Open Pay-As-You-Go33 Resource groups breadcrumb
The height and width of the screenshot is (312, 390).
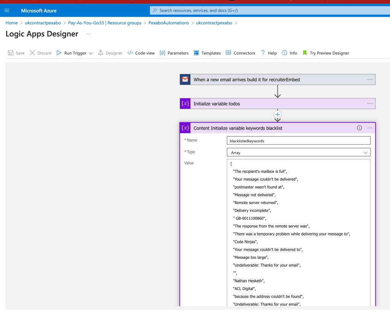coord(105,23)
